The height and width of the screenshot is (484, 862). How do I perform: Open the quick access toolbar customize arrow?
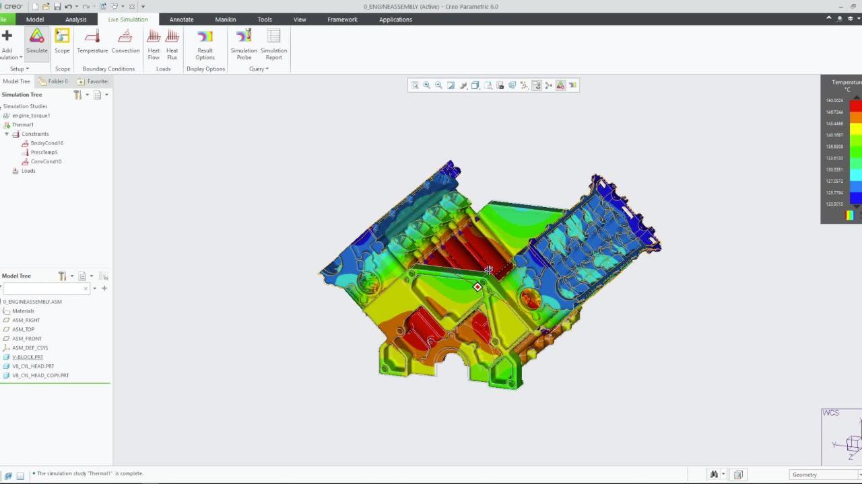143,6
